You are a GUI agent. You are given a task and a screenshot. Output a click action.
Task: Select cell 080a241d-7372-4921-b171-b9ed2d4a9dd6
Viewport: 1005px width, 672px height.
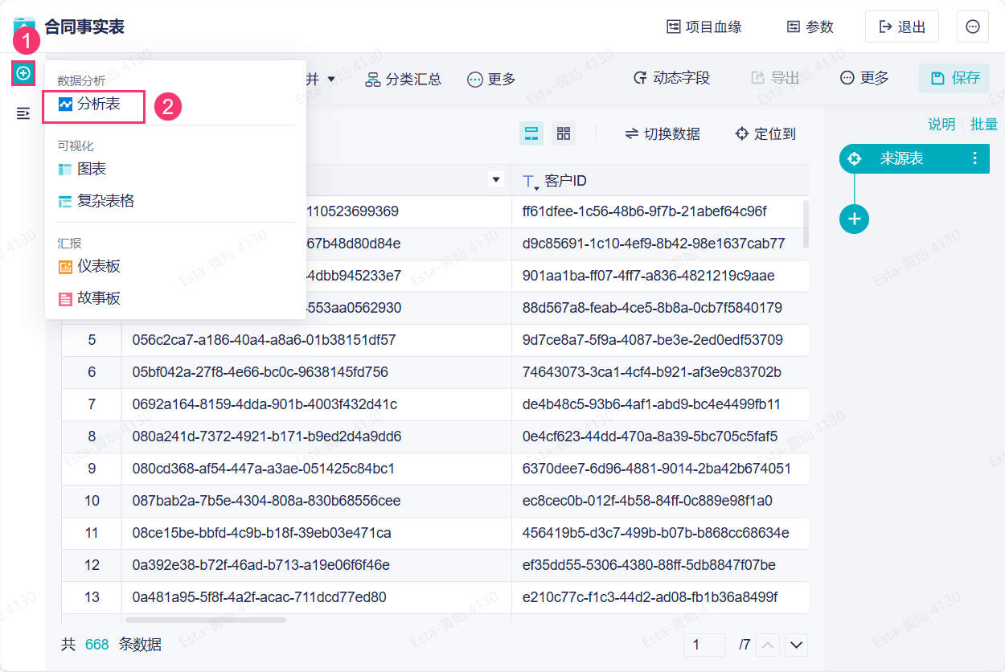pos(317,436)
